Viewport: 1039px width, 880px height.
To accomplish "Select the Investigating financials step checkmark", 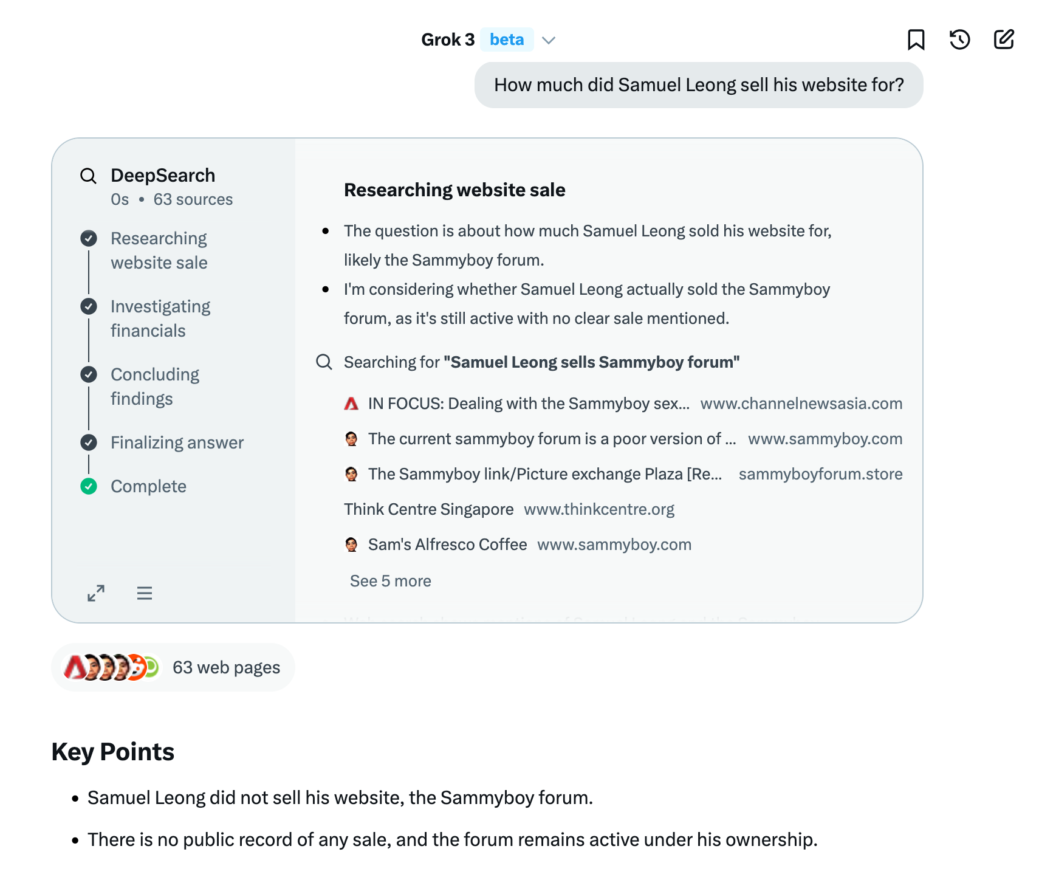I will pyautogui.click(x=89, y=306).
